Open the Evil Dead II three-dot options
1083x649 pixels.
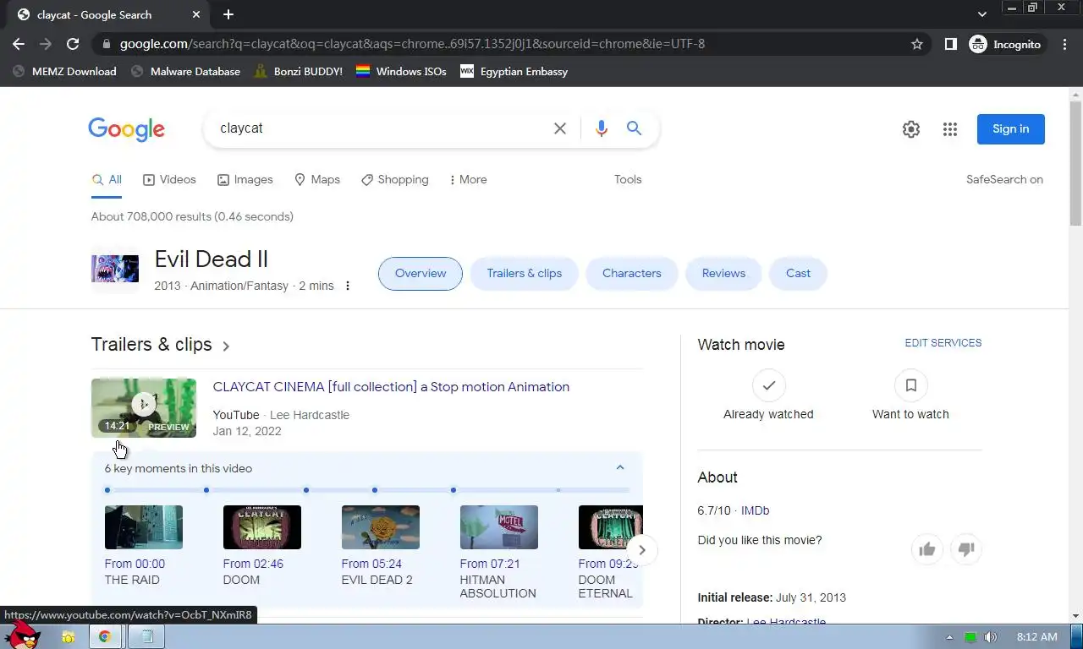pos(348,286)
